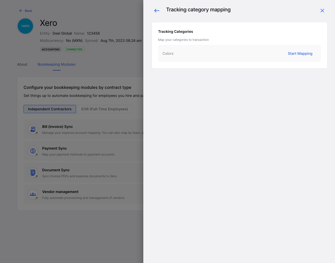The image size is (335, 263).
Task: Open the Vendor management people icon
Action: [x=33, y=194]
